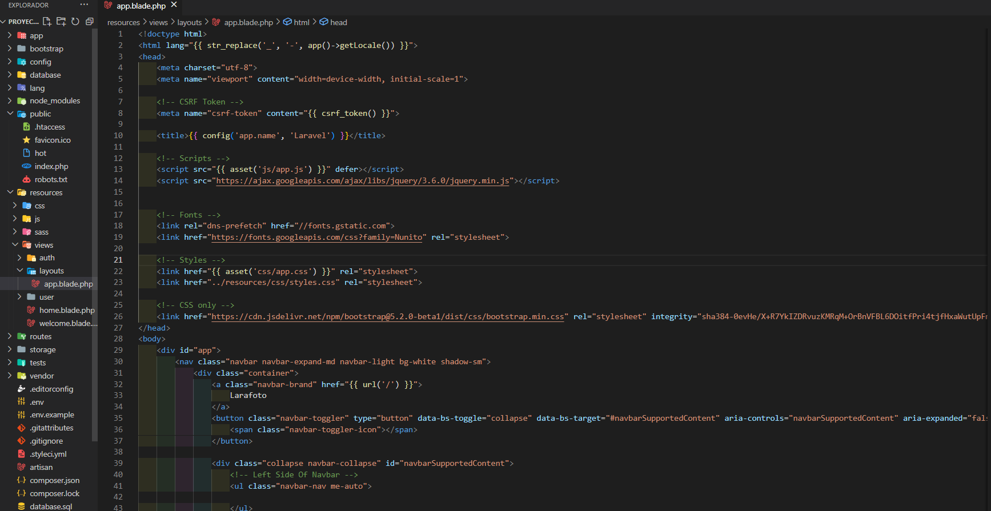This screenshot has height=511, width=991.
Task: Follow the fonts.googleapis.com Nunito URL
Action: point(317,237)
